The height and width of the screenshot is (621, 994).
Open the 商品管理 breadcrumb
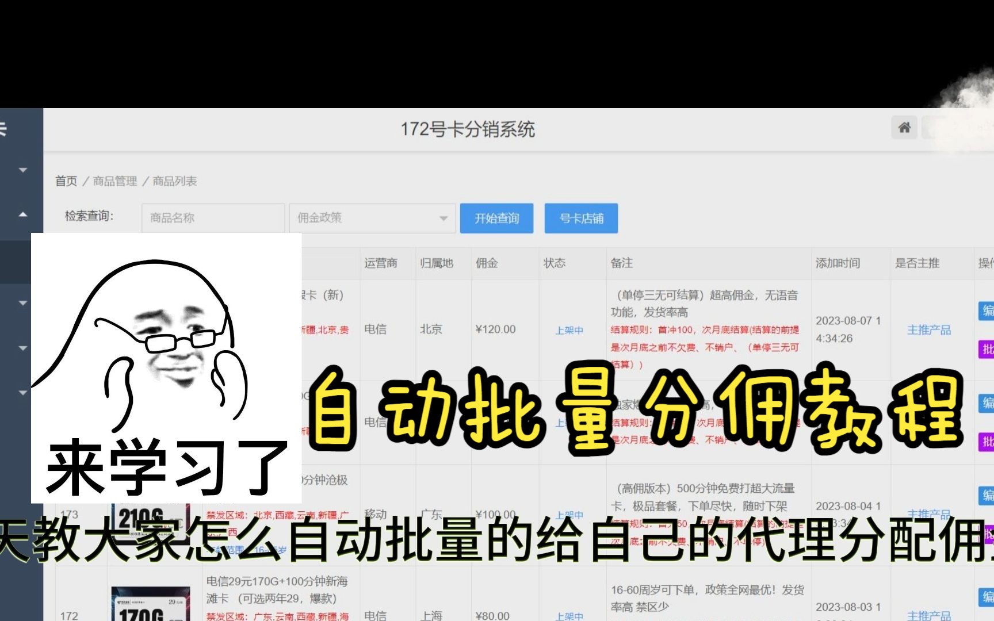pyautogui.click(x=115, y=181)
